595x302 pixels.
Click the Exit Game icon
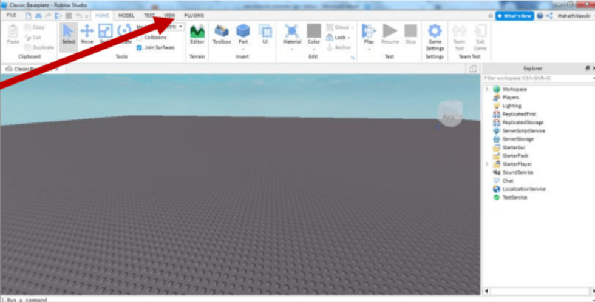pos(480,37)
